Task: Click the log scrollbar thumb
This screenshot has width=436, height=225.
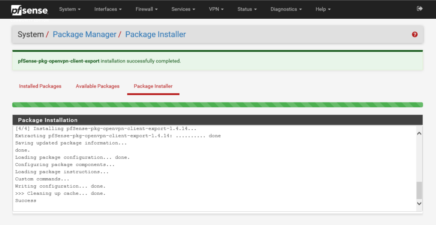Action: (419, 190)
